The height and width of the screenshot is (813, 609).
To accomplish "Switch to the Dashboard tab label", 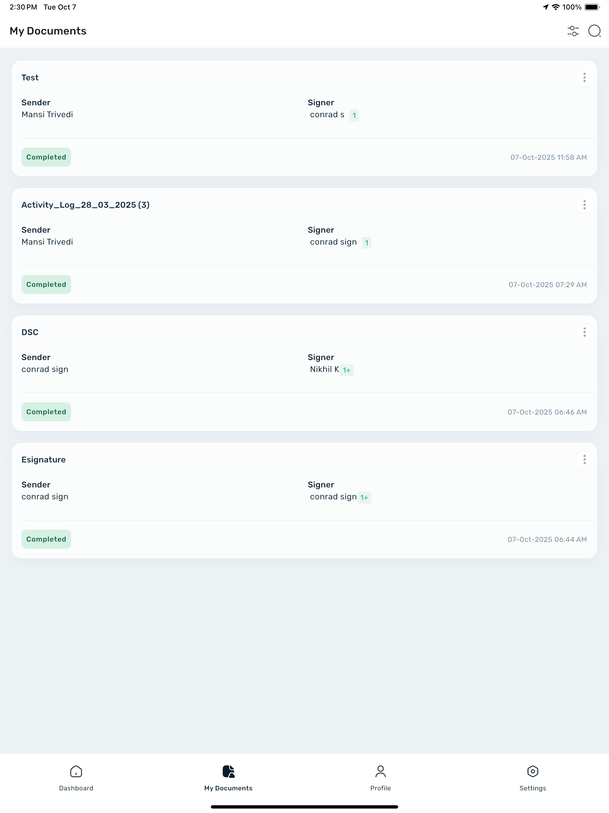I will [x=76, y=788].
